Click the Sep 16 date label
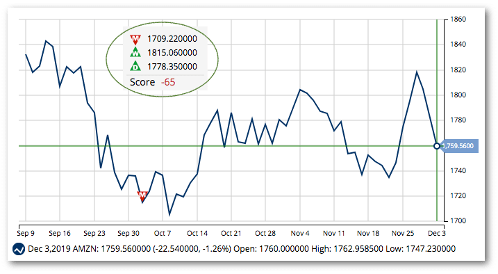This screenshot has width=498, height=274. pos(60,233)
